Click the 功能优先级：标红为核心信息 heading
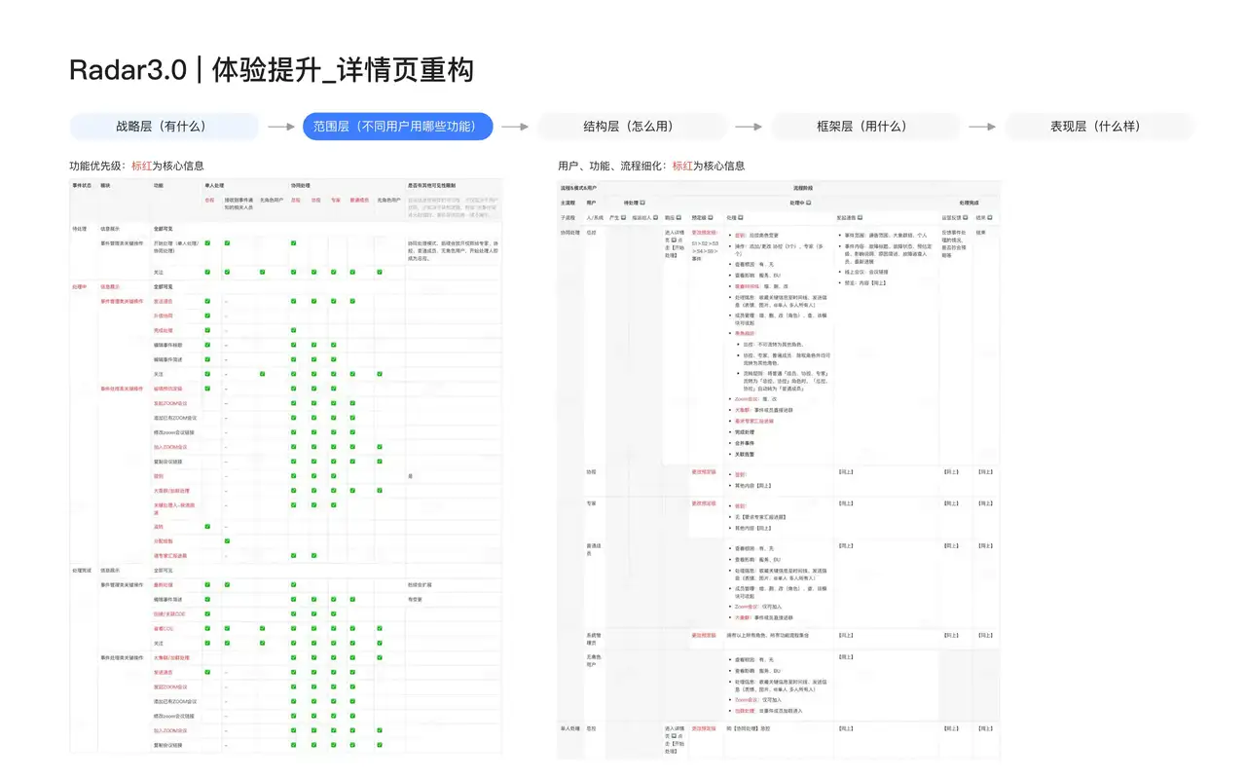1246x779 pixels. (x=137, y=166)
